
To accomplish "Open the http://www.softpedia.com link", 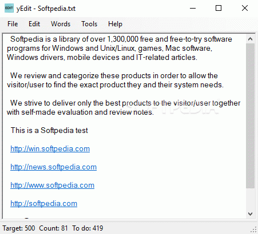I will (52, 185).
